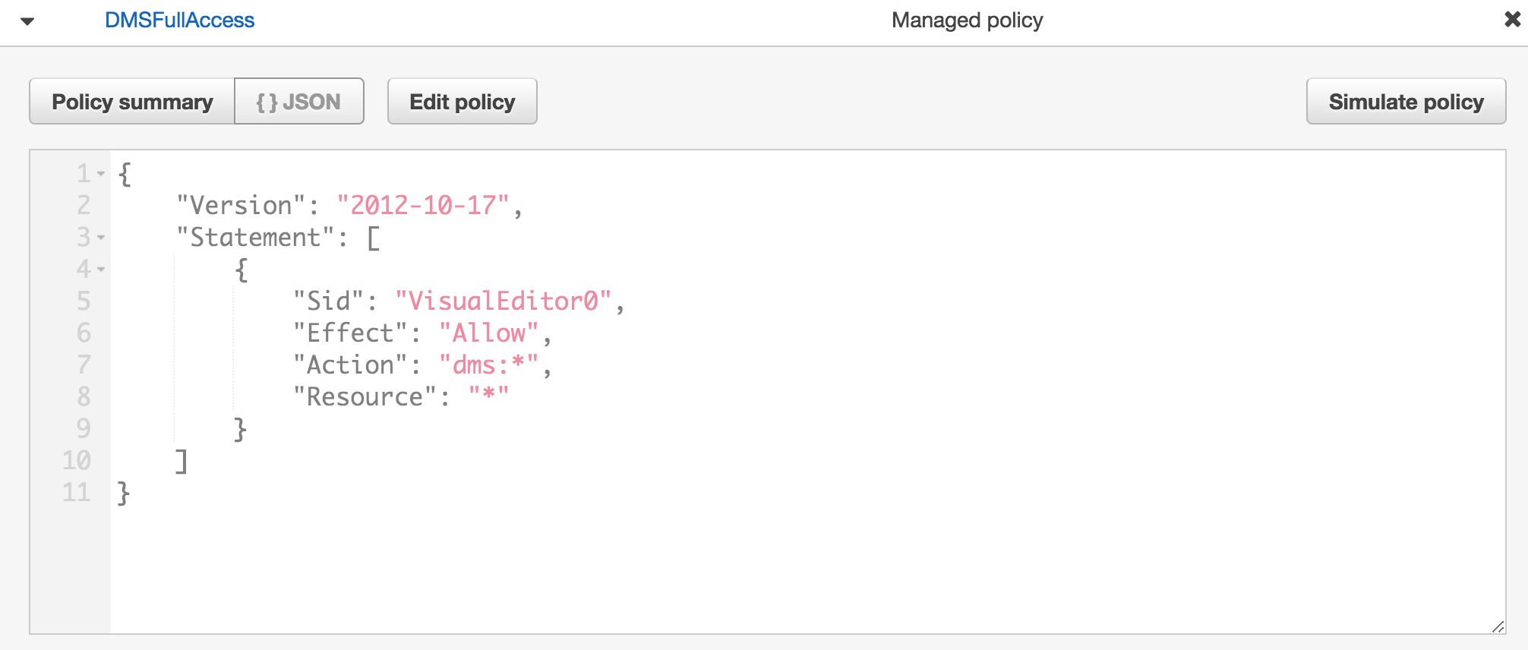Click the "Allow" effect value
The image size is (1528, 650).
488,333
